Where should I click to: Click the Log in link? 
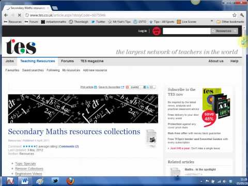coord(143,31)
